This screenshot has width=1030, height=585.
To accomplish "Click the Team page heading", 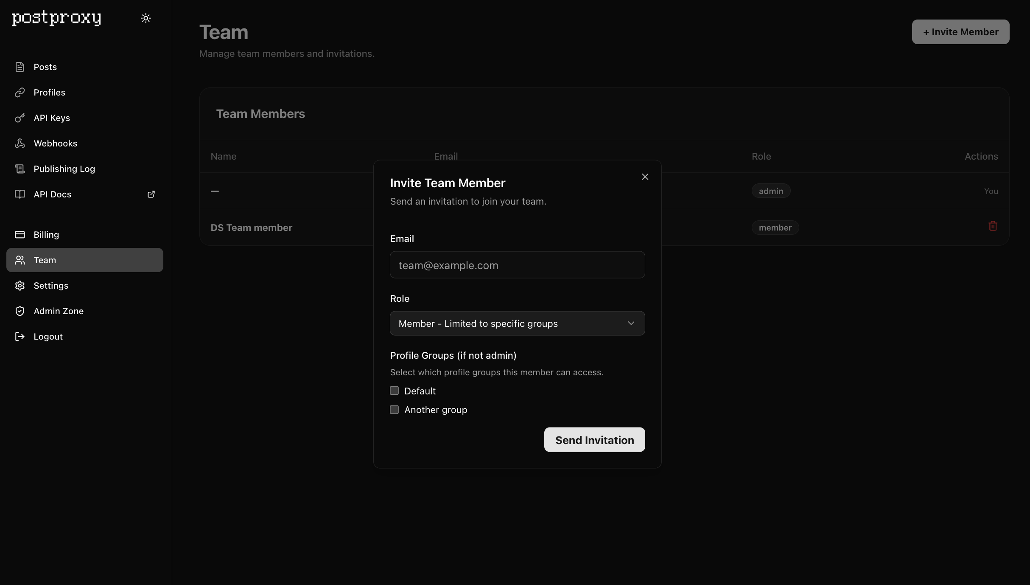I will pos(224,32).
